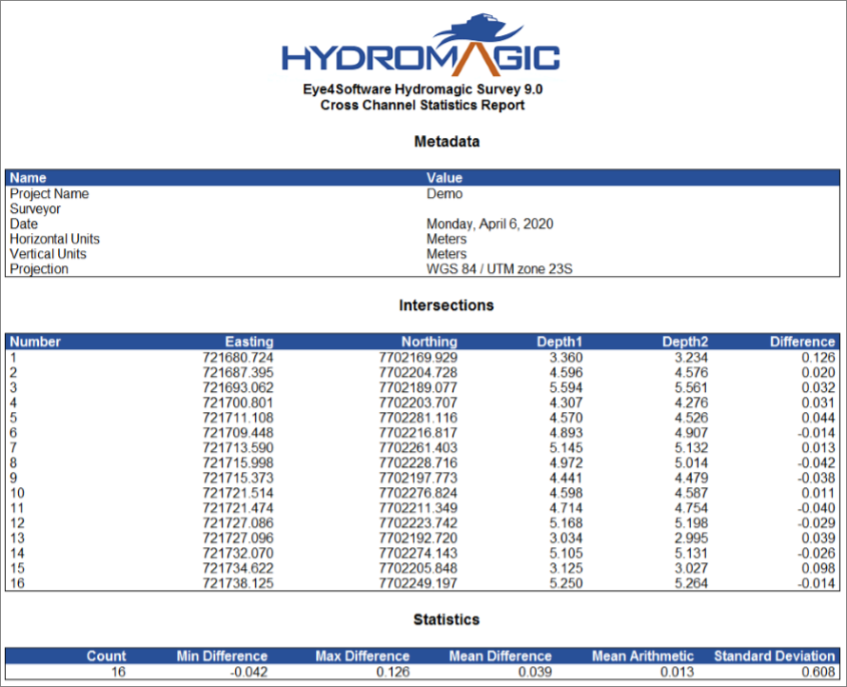Click the 'Projection' metadata label
The width and height of the screenshot is (847, 687).
pos(39,269)
